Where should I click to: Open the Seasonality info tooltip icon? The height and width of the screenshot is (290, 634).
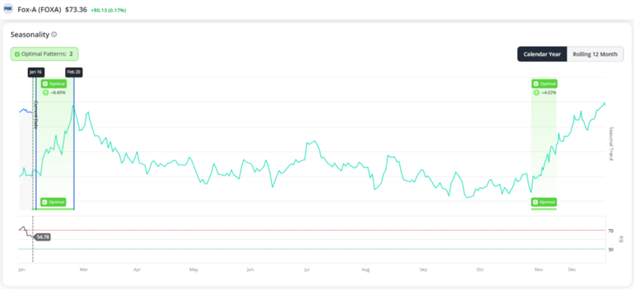pyautogui.click(x=55, y=34)
